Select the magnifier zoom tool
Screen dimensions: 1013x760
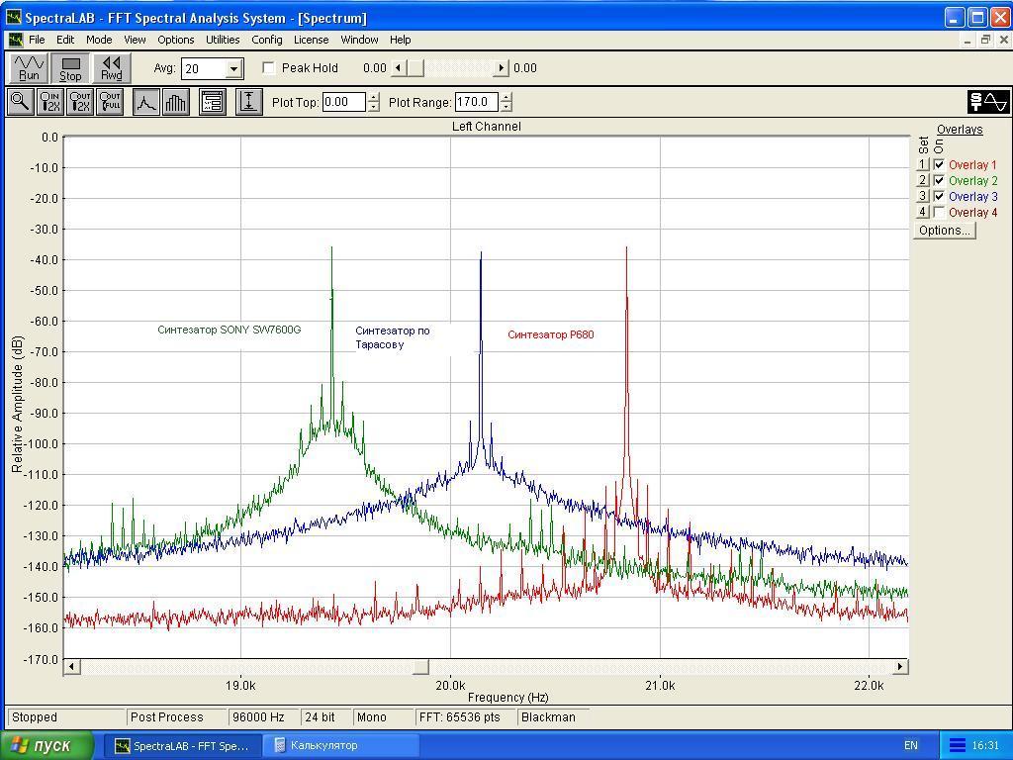[x=19, y=102]
